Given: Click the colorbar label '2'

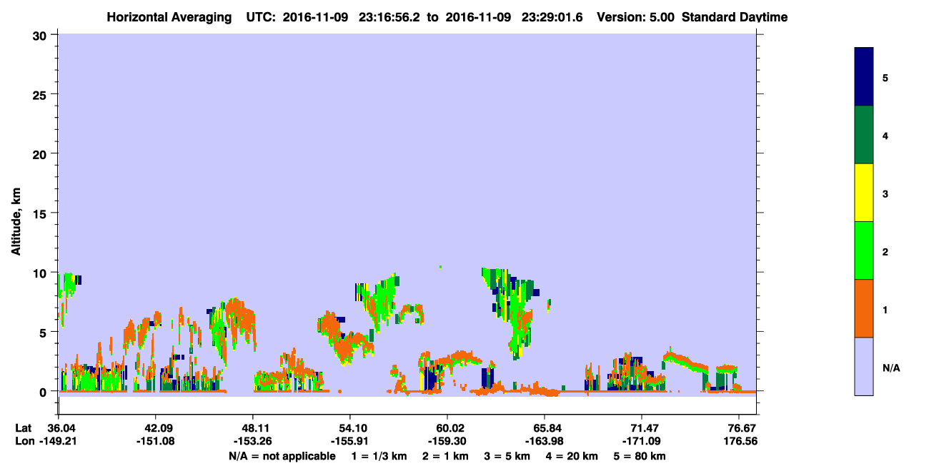Looking at the screenshot, I should click(x=885, y=251).
